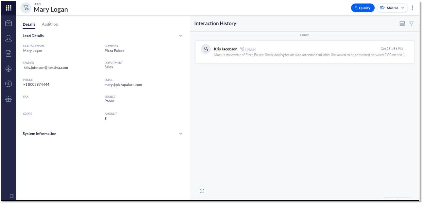
Task: Open the app launcher grid icon
Action: 8,8
